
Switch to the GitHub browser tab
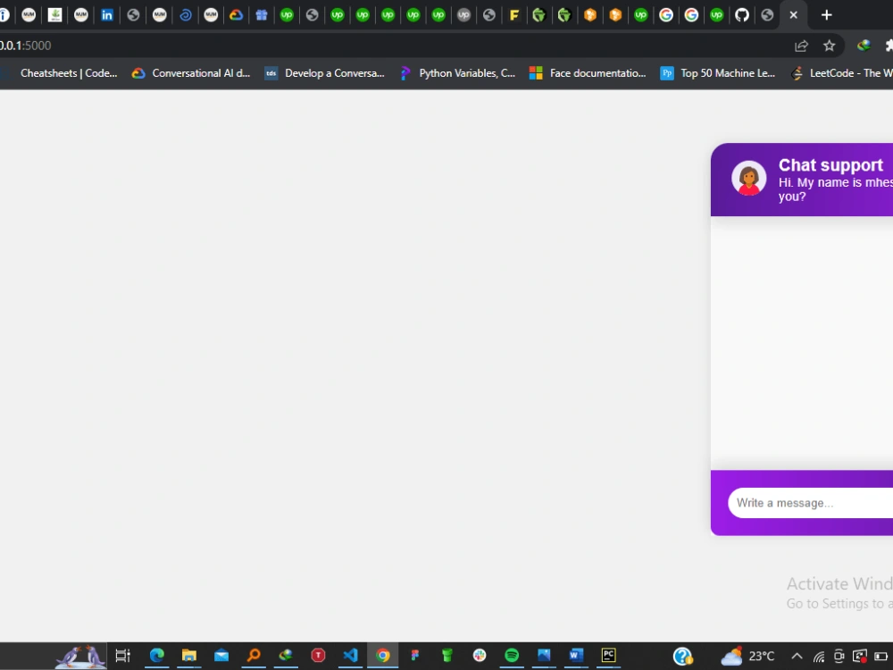[741, 15]
